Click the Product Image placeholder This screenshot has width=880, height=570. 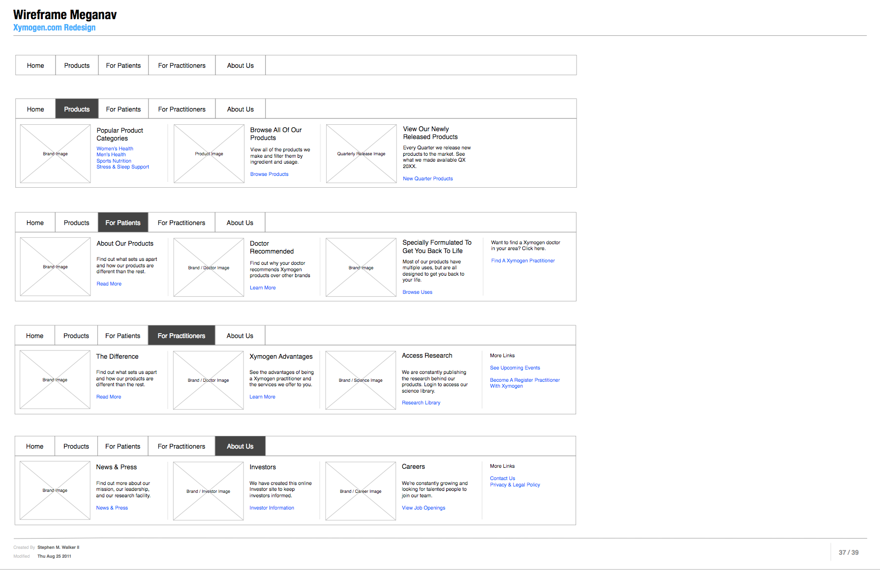(209, 154)
